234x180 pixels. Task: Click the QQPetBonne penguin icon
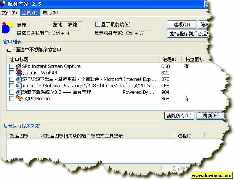18,99
